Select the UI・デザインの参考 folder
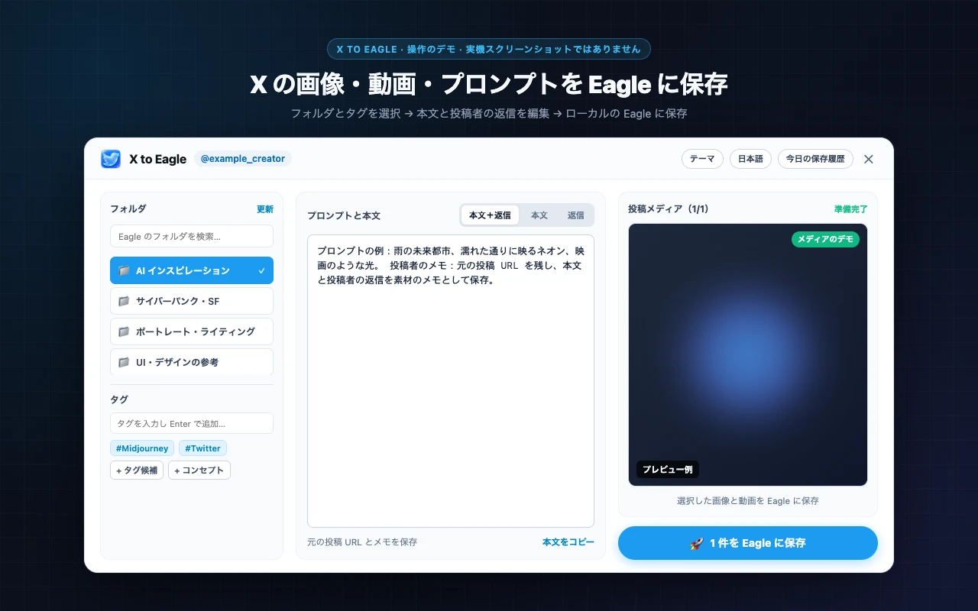The height and width of the screenshot is (611, 978). (x=192, y=362)
